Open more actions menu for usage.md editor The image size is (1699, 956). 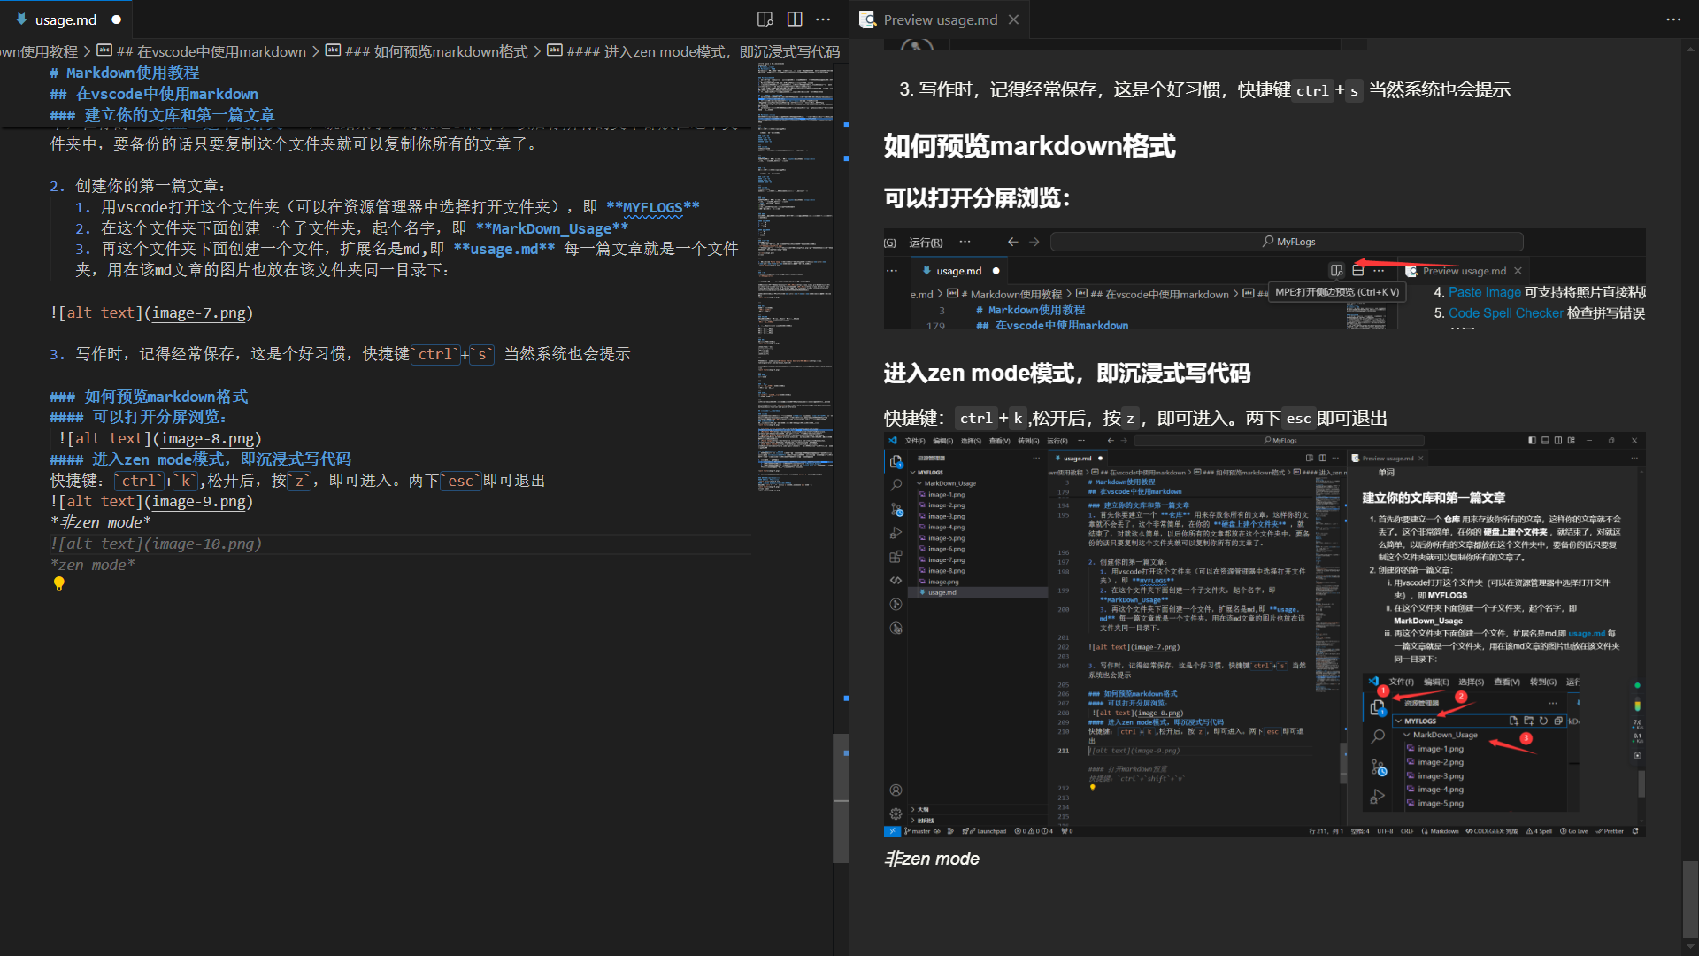click(823, 19)
